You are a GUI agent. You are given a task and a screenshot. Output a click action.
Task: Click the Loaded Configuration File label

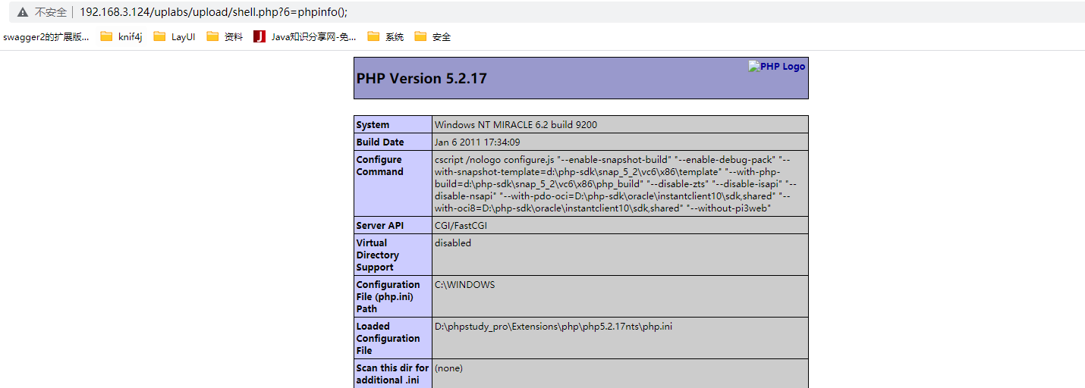[388, 338]
